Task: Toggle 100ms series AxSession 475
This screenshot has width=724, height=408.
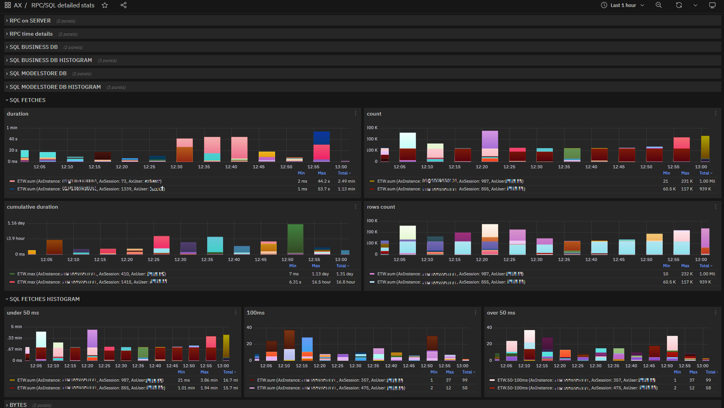Action: [x=331, y=388]
